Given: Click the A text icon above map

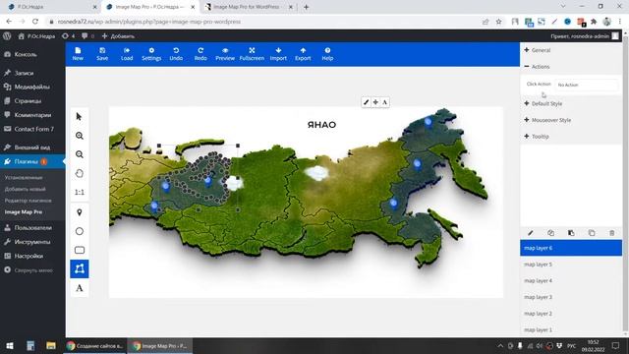Looking at the screenshot, I should [x=384, y=102].
